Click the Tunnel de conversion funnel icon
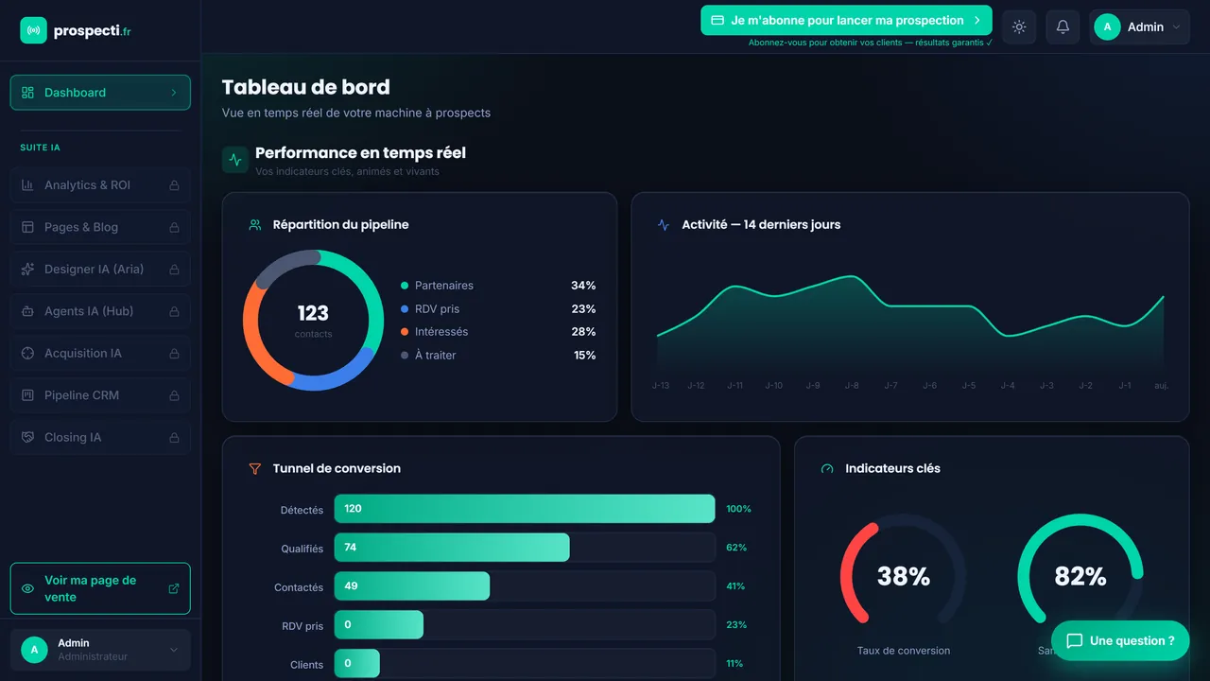The width and height of the screenshot is (1210, 681). 255,469
